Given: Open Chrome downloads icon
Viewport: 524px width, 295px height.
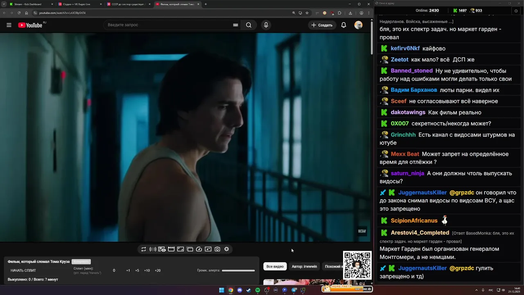Looking at the screenshot, I should coord(350,13).
